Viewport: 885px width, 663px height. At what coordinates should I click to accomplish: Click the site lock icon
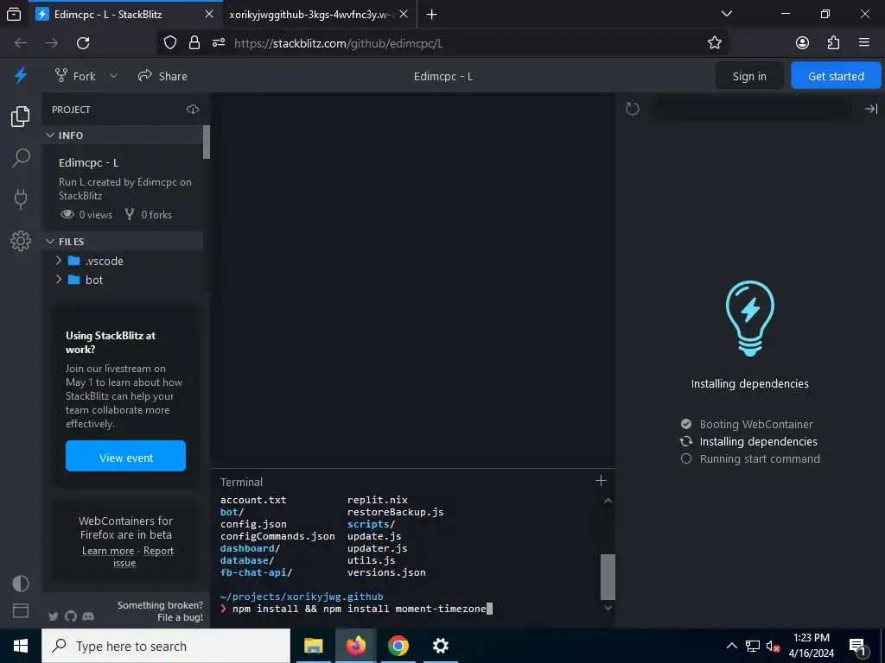pos(194,43)
